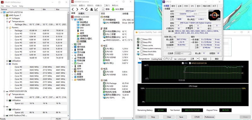252x120 pixels.
Task: Click 报告 report document icon
Action: coord(103,9)
